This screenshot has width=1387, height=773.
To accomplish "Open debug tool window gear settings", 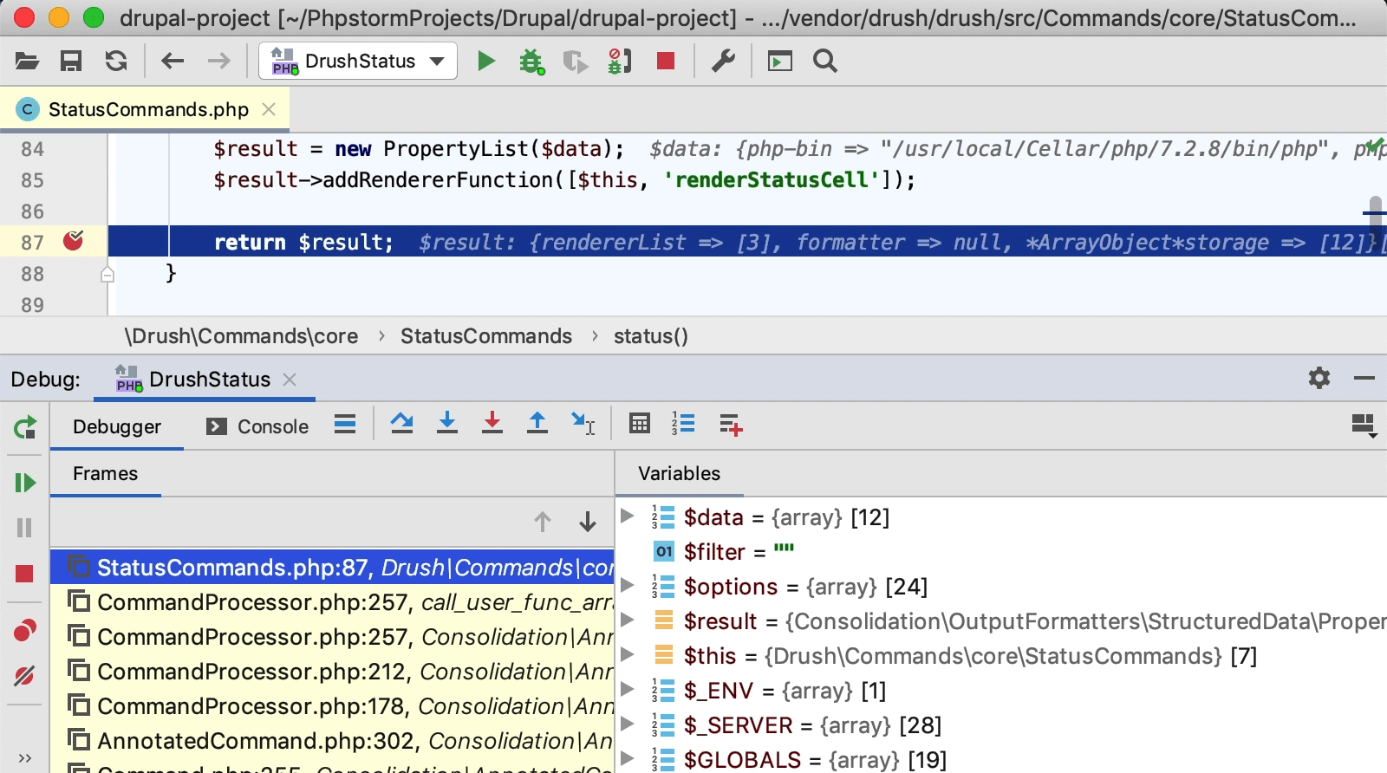I will coord(1319,378).
